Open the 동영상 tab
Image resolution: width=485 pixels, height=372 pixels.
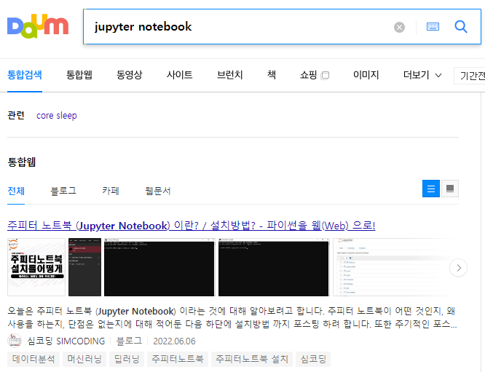tap(130, 75)
